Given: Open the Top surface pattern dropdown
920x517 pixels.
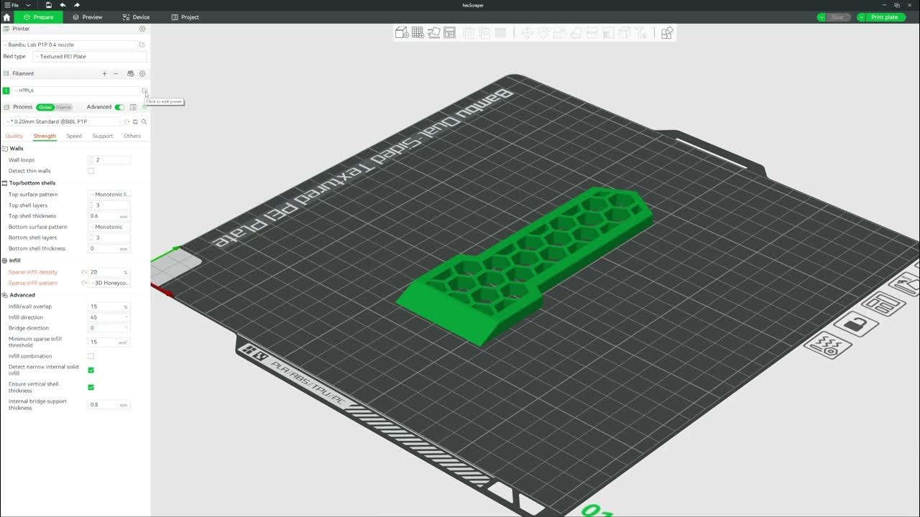Looking at the screenshot, I should pyautogui.click(x=109, y=195).
